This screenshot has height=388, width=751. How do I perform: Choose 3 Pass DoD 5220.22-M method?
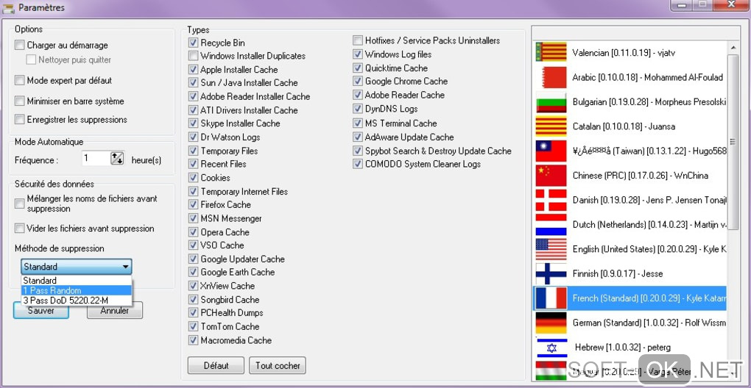coord(76,300)
